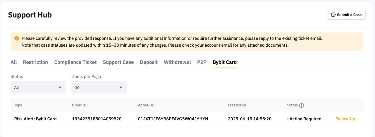
Task: Click the Submit a Case button
Action: coord(346,15)
